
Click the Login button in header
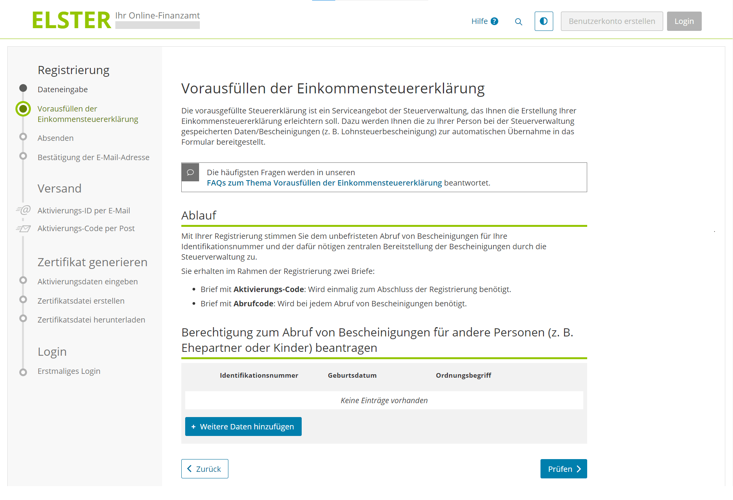click(x=684, y=21)
